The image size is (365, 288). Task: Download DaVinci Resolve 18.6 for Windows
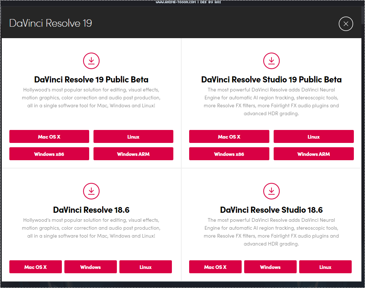coord(91,267)
